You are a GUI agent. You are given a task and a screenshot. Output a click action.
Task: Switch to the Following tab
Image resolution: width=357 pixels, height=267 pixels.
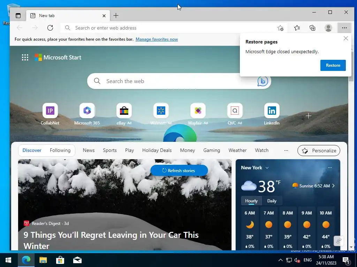click(60, 150)
